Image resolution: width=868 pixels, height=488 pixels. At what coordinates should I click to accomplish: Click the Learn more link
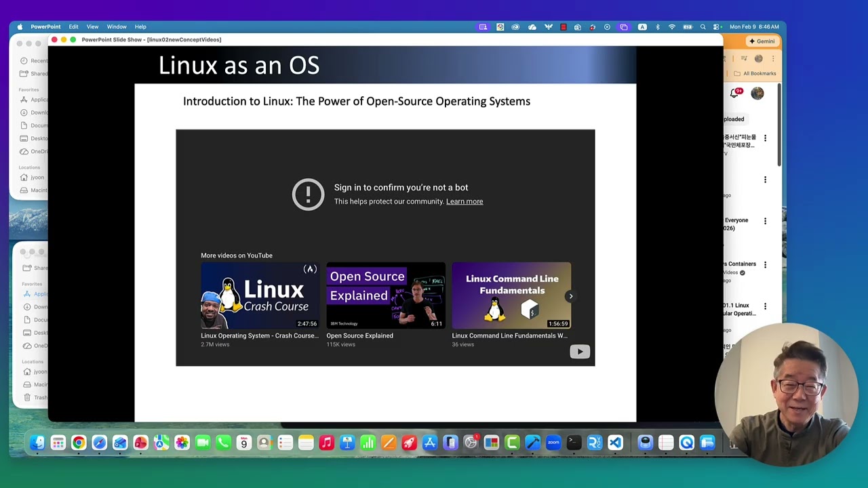pyautogui.click(x=465, y=201)
